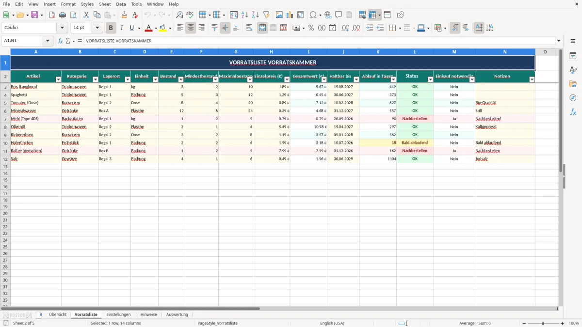This screenshot has width=582, height=327.
Task: Switch to Auswertung sheet tab
Action: pyautogui.click(x=177, y=314)
